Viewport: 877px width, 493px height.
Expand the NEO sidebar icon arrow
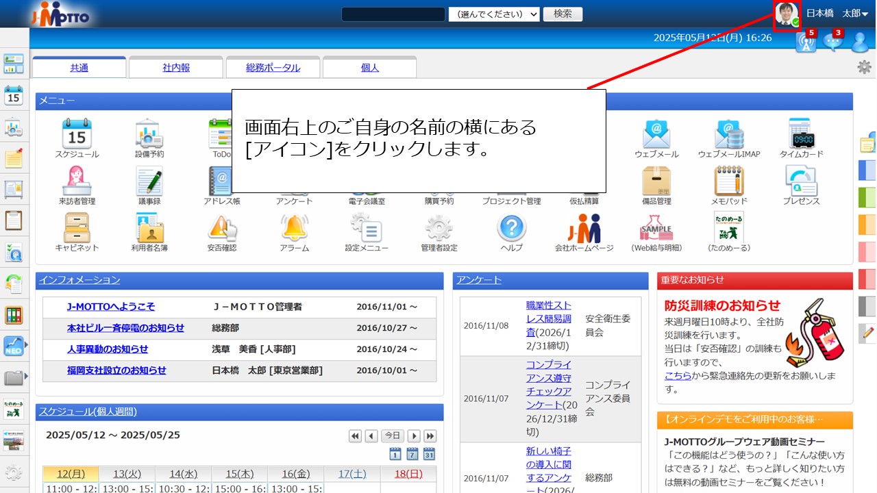click(x=26, y=346)
